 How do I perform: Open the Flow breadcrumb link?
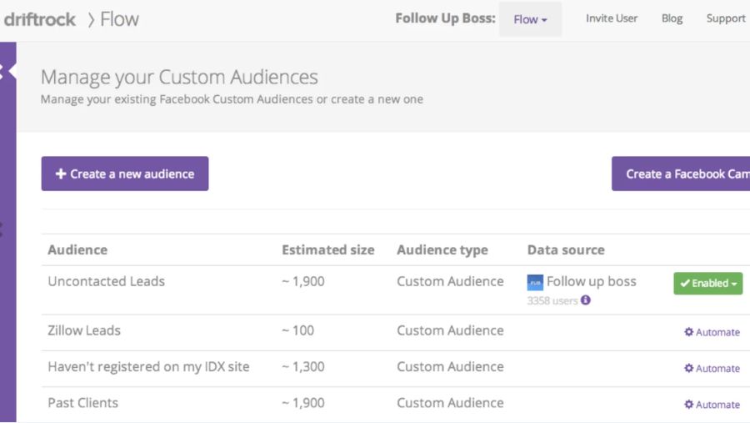pos(119,20)
